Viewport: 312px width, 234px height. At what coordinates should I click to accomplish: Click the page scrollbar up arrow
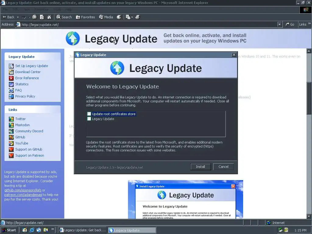pyautogui.click(x=309, y=51)
